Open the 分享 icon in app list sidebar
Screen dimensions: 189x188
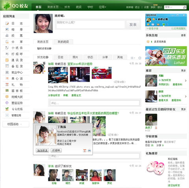pos(7,42)
